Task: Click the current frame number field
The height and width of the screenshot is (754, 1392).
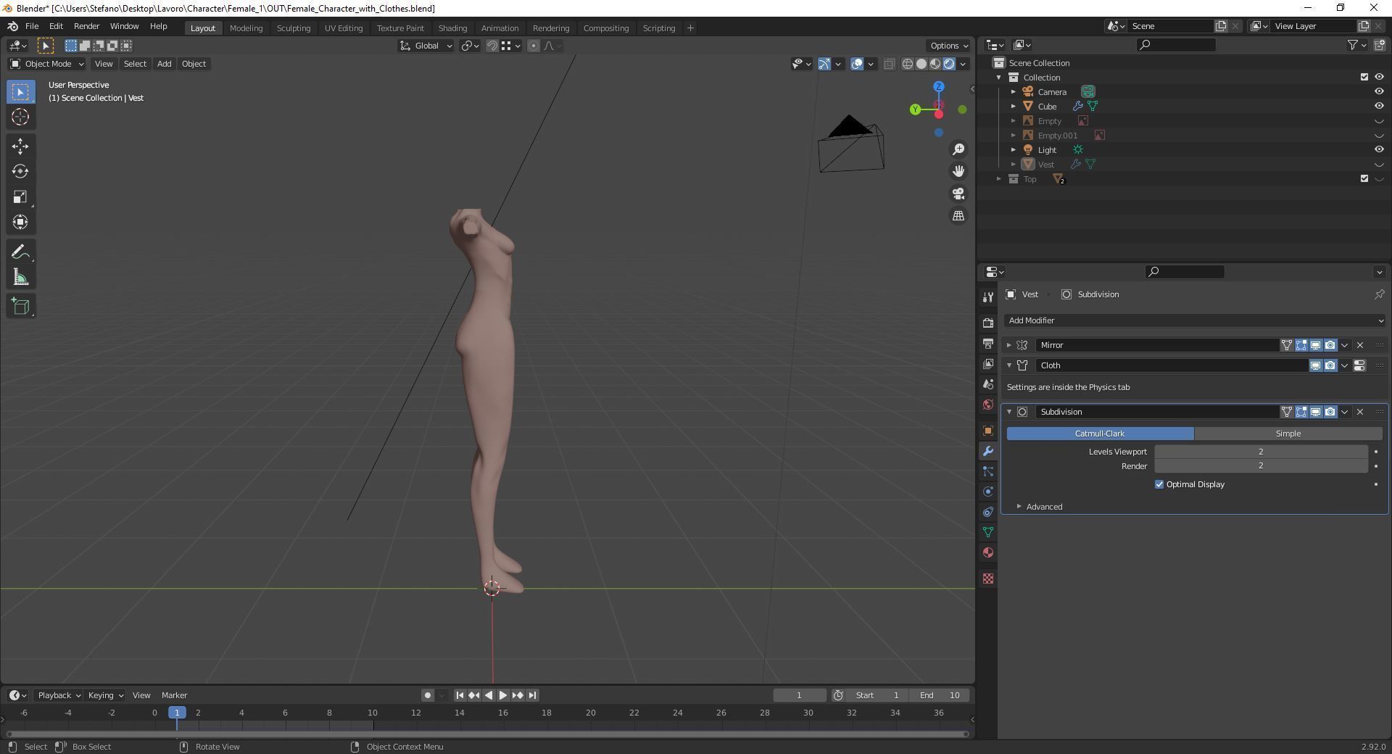Action: tap(800, 695)
